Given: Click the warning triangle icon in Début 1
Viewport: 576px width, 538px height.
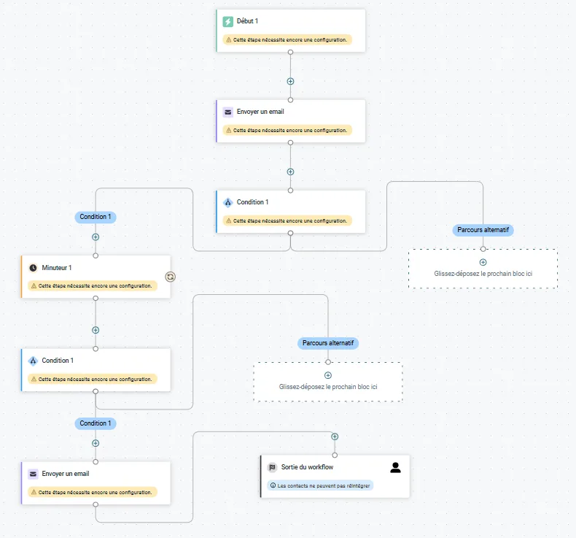Looking at the screenshot, I should click(228, 39).
